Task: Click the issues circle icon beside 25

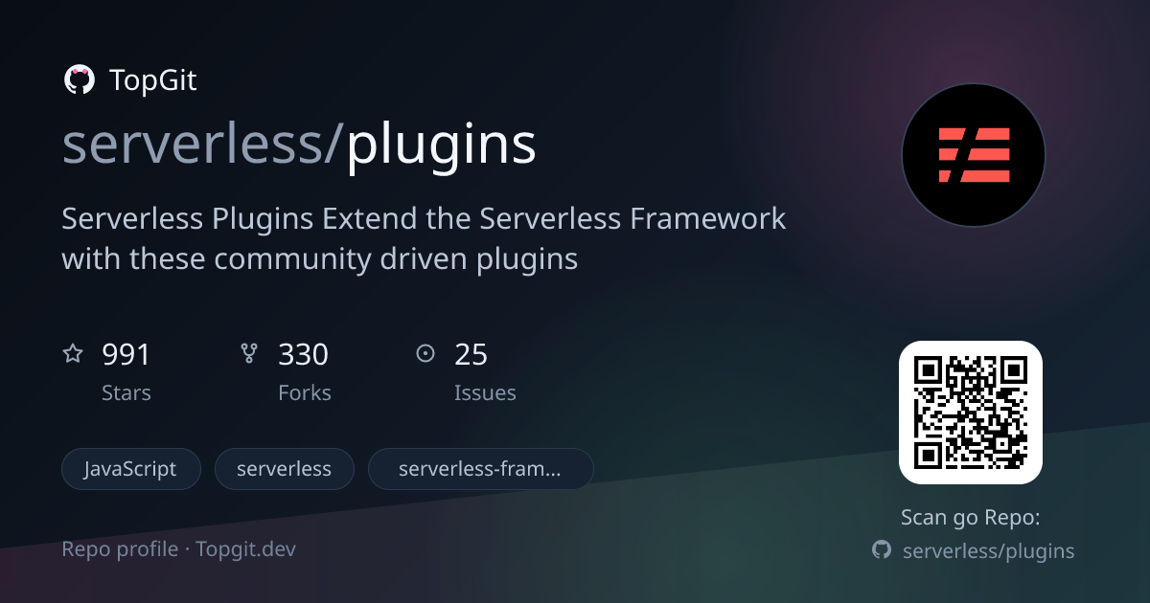Action: pyautogui.click(x=425, y=354)
